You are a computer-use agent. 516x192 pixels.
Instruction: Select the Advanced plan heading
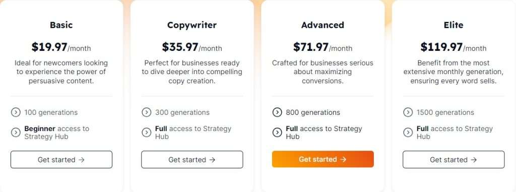click(322, 25)
